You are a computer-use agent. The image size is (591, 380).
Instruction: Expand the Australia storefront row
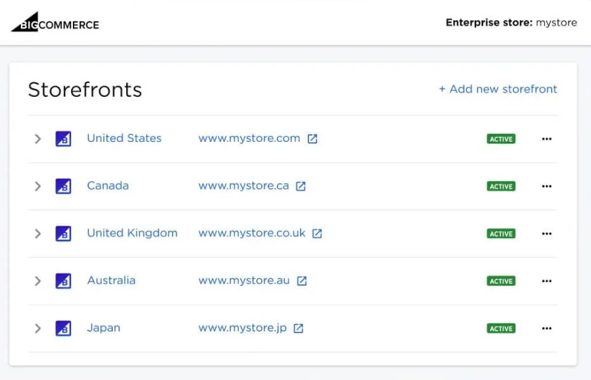(37, 281)
